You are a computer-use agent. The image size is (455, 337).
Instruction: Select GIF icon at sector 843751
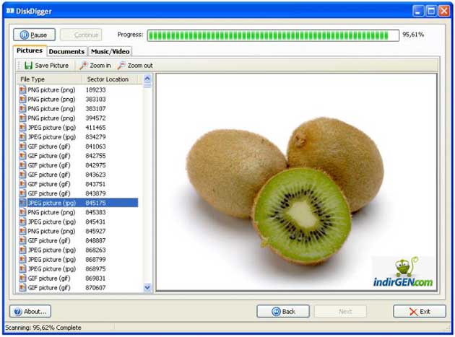tap(22, 184)
